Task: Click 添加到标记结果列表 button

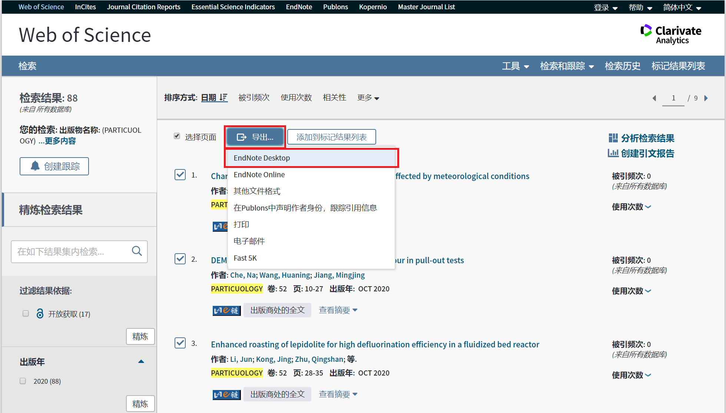Action: coord(332,137)
